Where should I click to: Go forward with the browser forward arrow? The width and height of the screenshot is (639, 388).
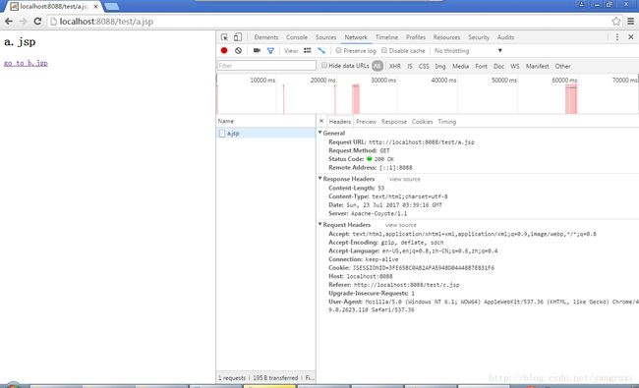coord(24,22)
